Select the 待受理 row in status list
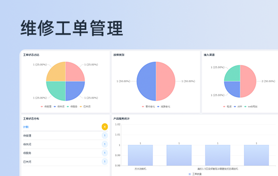278x176 pixels. (x=65, y=135)
